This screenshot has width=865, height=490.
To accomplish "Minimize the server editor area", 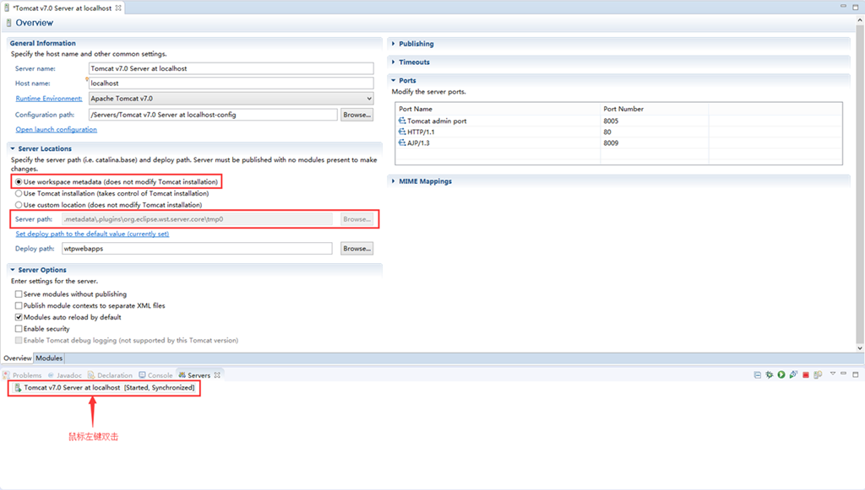I will point(844,6).
